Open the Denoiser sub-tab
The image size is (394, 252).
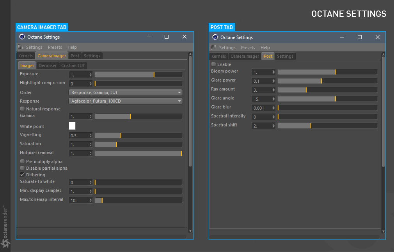pyautogui.click(x=48, y=66)
